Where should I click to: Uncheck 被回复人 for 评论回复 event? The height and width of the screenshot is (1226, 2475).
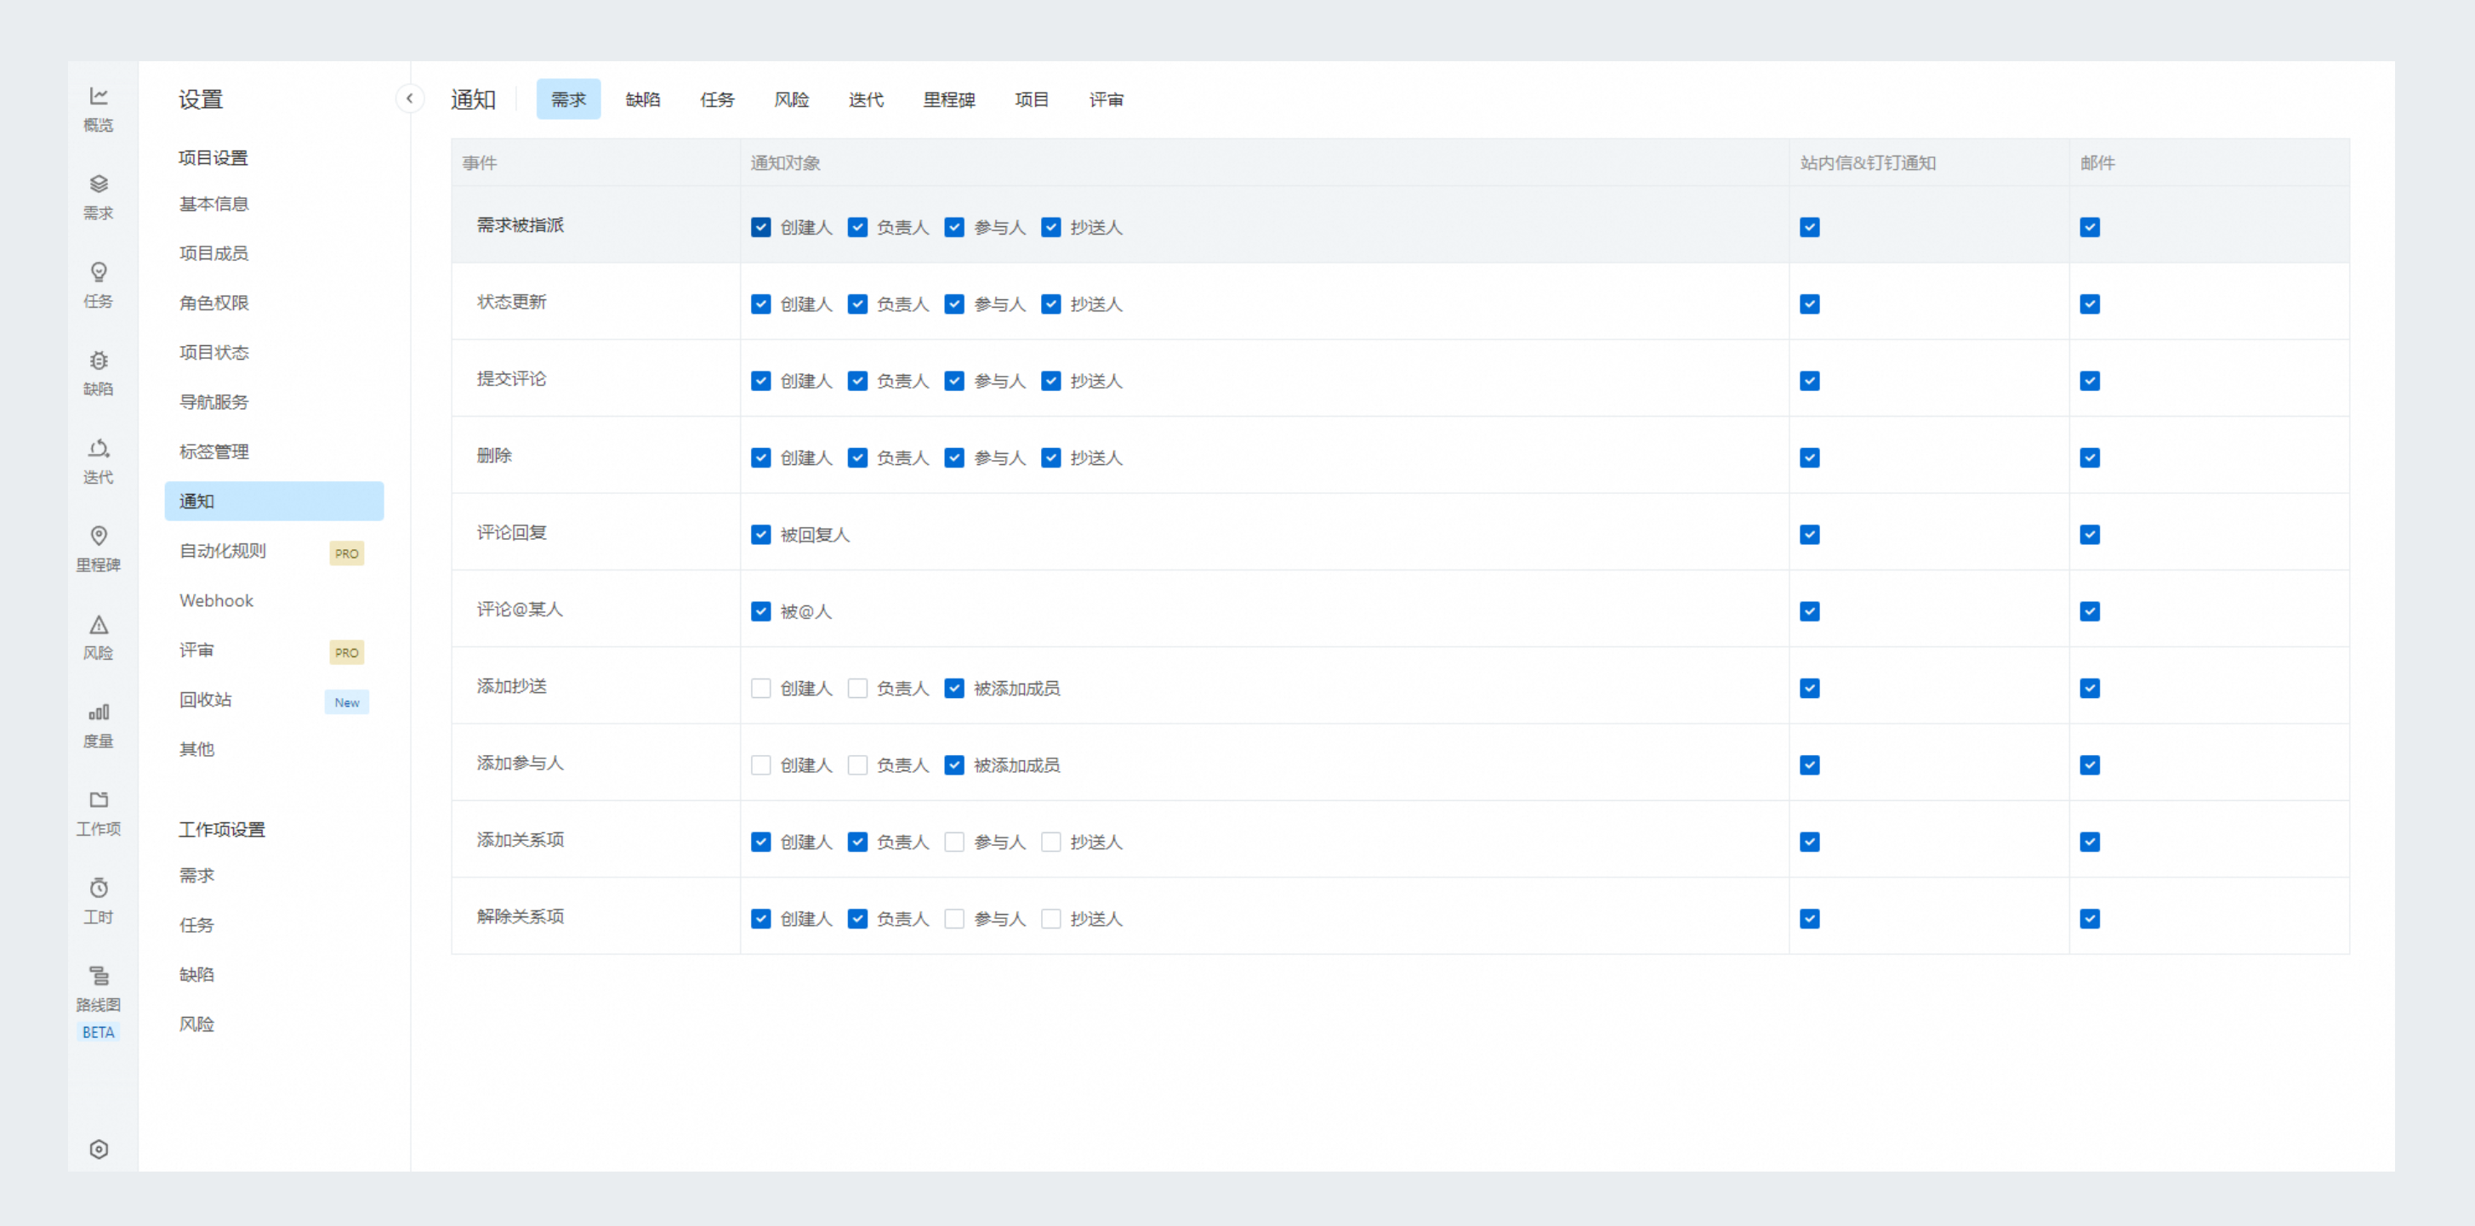(761, 535)
